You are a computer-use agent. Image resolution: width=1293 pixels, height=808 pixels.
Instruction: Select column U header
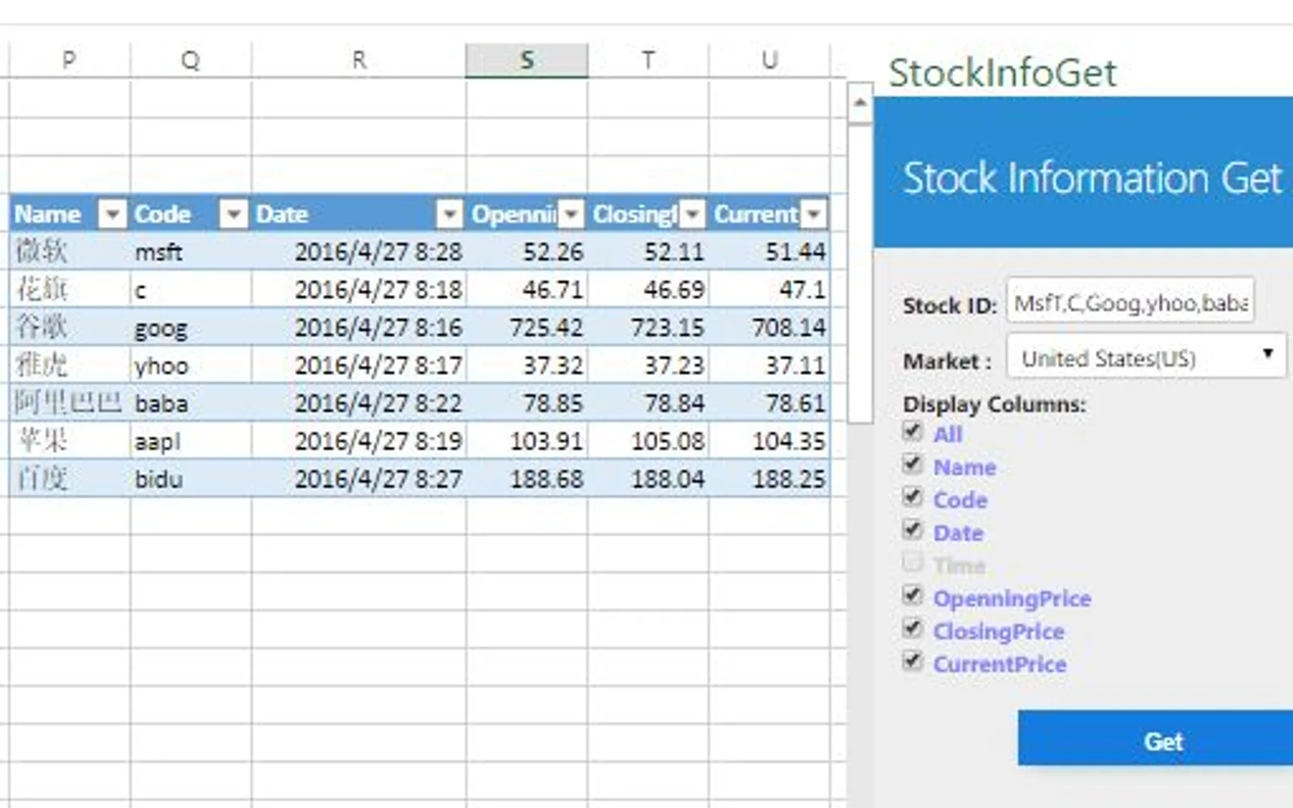(x=769, y=60)
